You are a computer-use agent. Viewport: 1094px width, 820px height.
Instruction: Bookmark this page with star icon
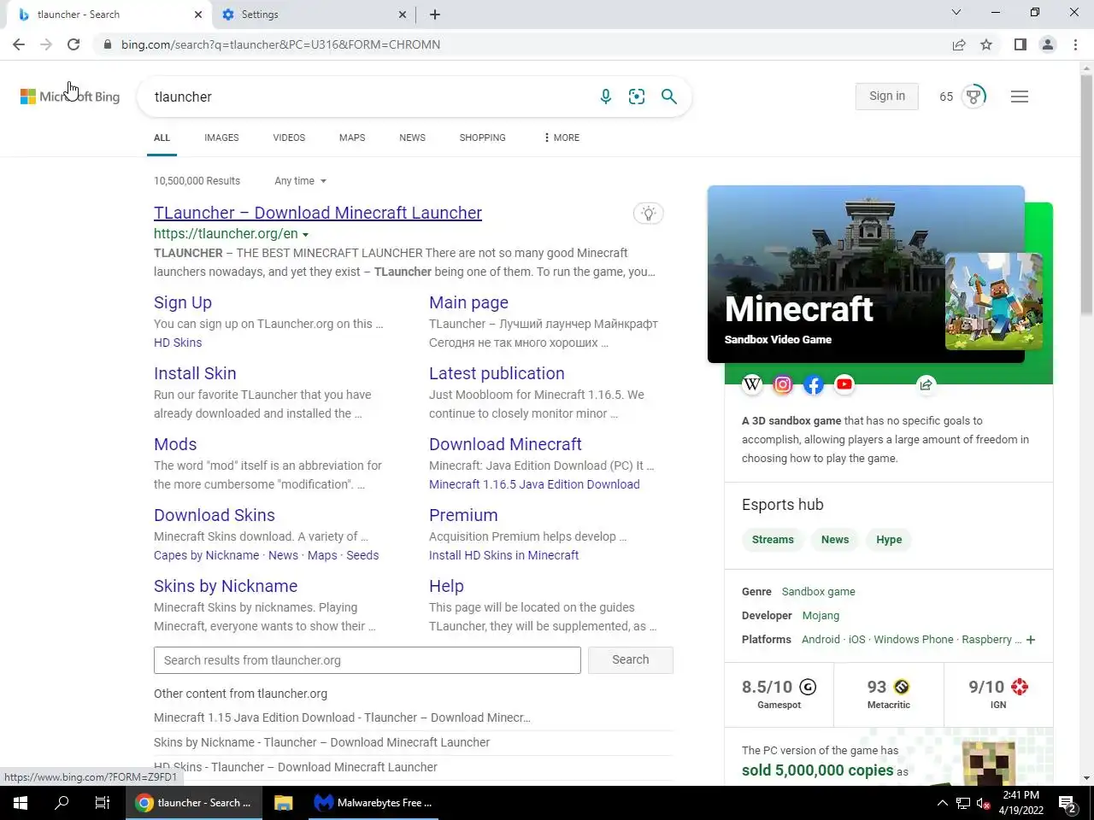pos(986,44)
